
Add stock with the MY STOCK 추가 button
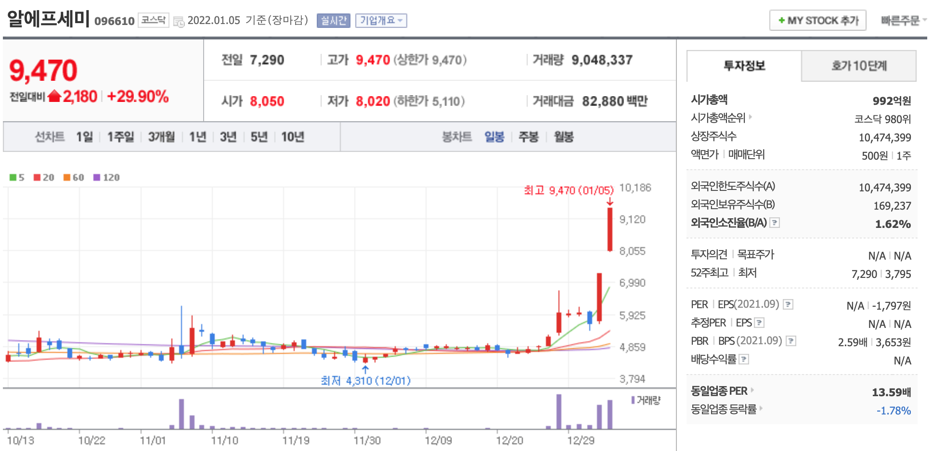point(818,20)
